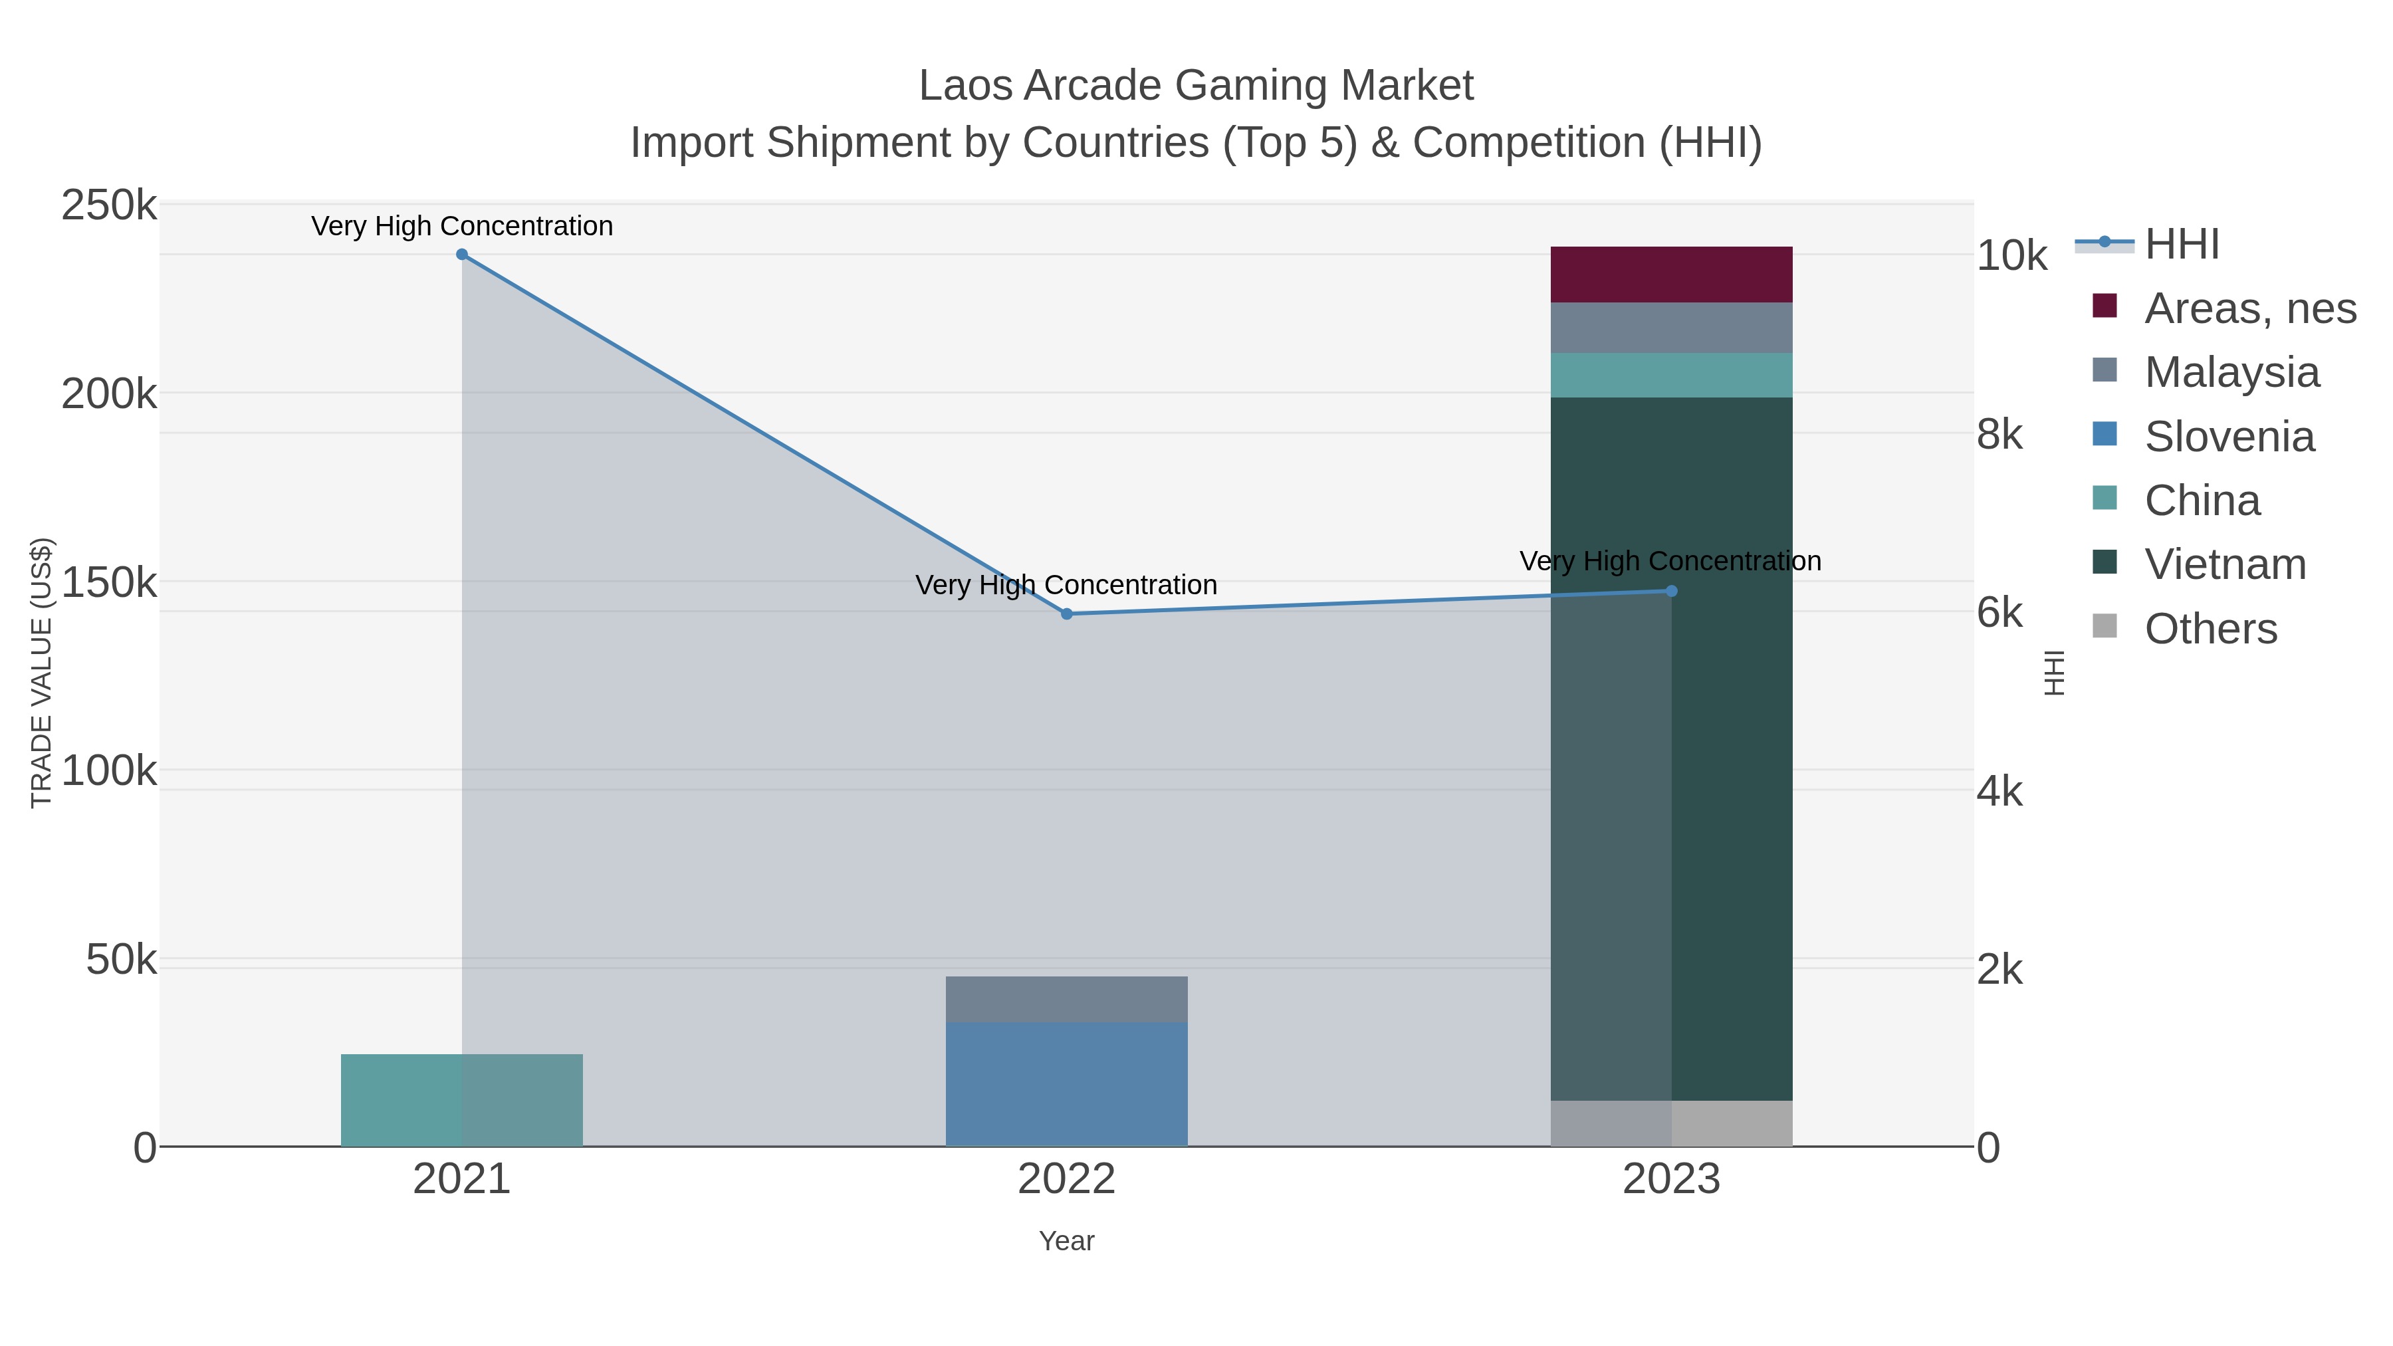
Task: Toggle the China legend entry
Action: [x=2176, y=501]
